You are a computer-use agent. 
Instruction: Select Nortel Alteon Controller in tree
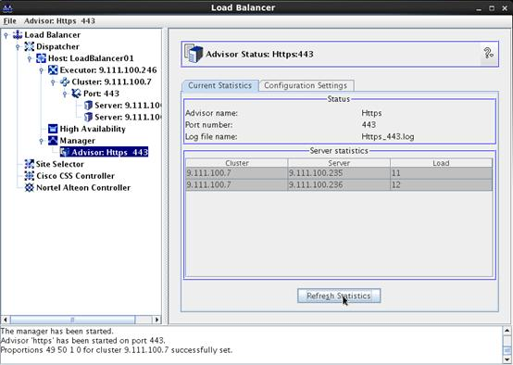[x=83, y=187]
